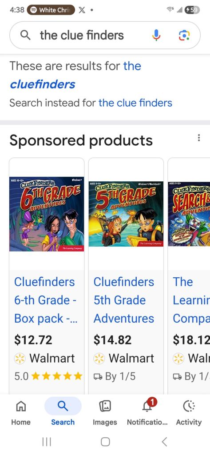Open Google Lens camera search icon
This screenshot has width=210, height=455.
point(184,36)
